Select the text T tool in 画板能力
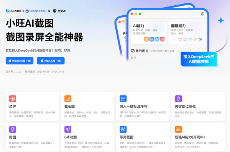 (180, 39)
